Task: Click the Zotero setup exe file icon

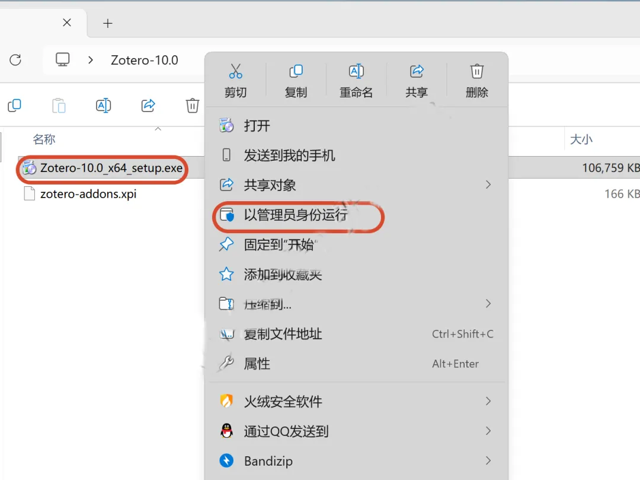Action: [x=30, y=167]
